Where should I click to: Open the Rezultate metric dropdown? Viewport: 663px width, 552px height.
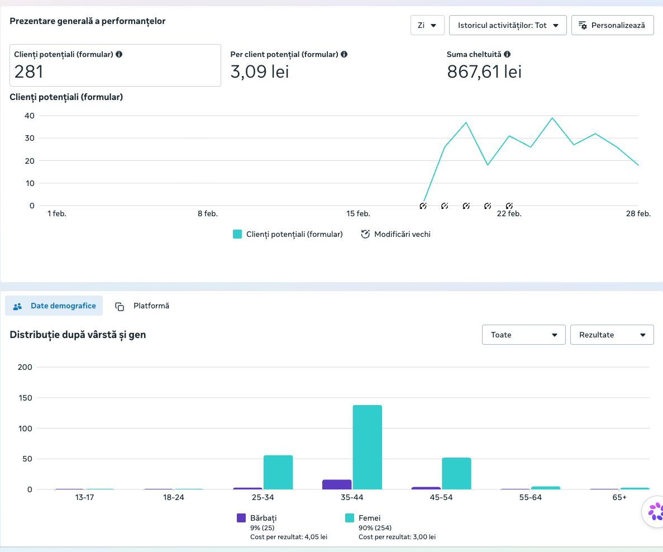pyautogui.click(x=612, y=335)
